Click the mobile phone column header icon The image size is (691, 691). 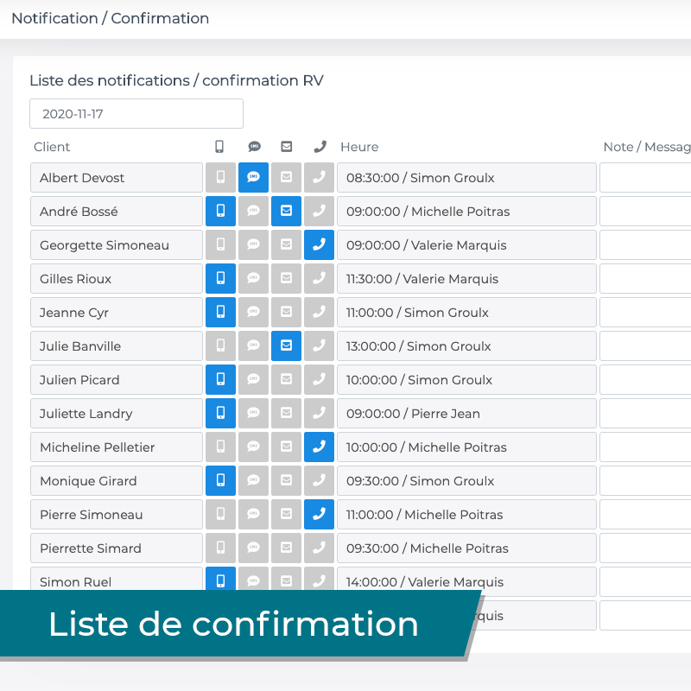point(219,147)
